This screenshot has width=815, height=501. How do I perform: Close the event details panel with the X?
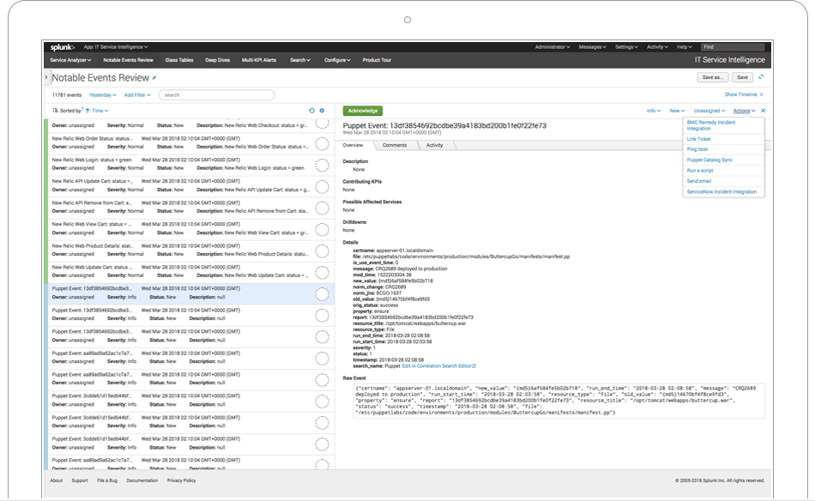click(763, 111)
